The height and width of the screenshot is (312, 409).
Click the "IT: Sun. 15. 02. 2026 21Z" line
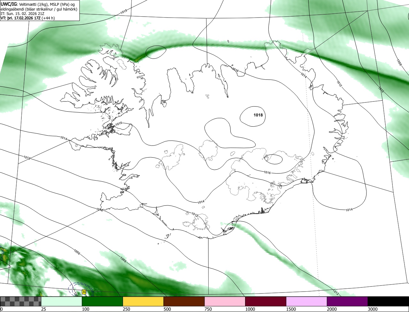(x=22, y=14)
